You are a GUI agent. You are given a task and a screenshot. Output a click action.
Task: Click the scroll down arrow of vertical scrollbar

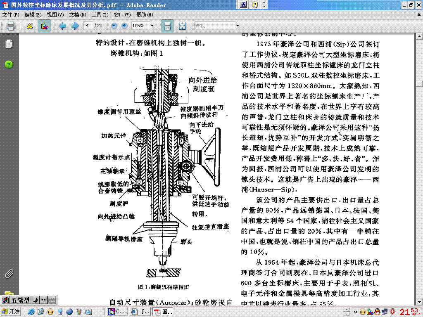tap(419, 302)
